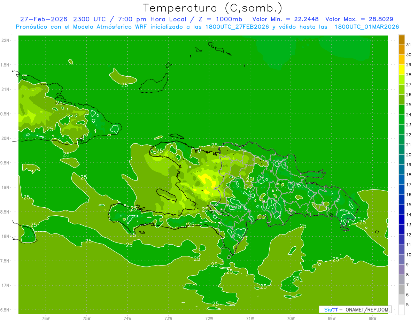The width and height of the screenshot is (418, 323).
Task: Click the legend value '31'
Action: click(409, 45)
